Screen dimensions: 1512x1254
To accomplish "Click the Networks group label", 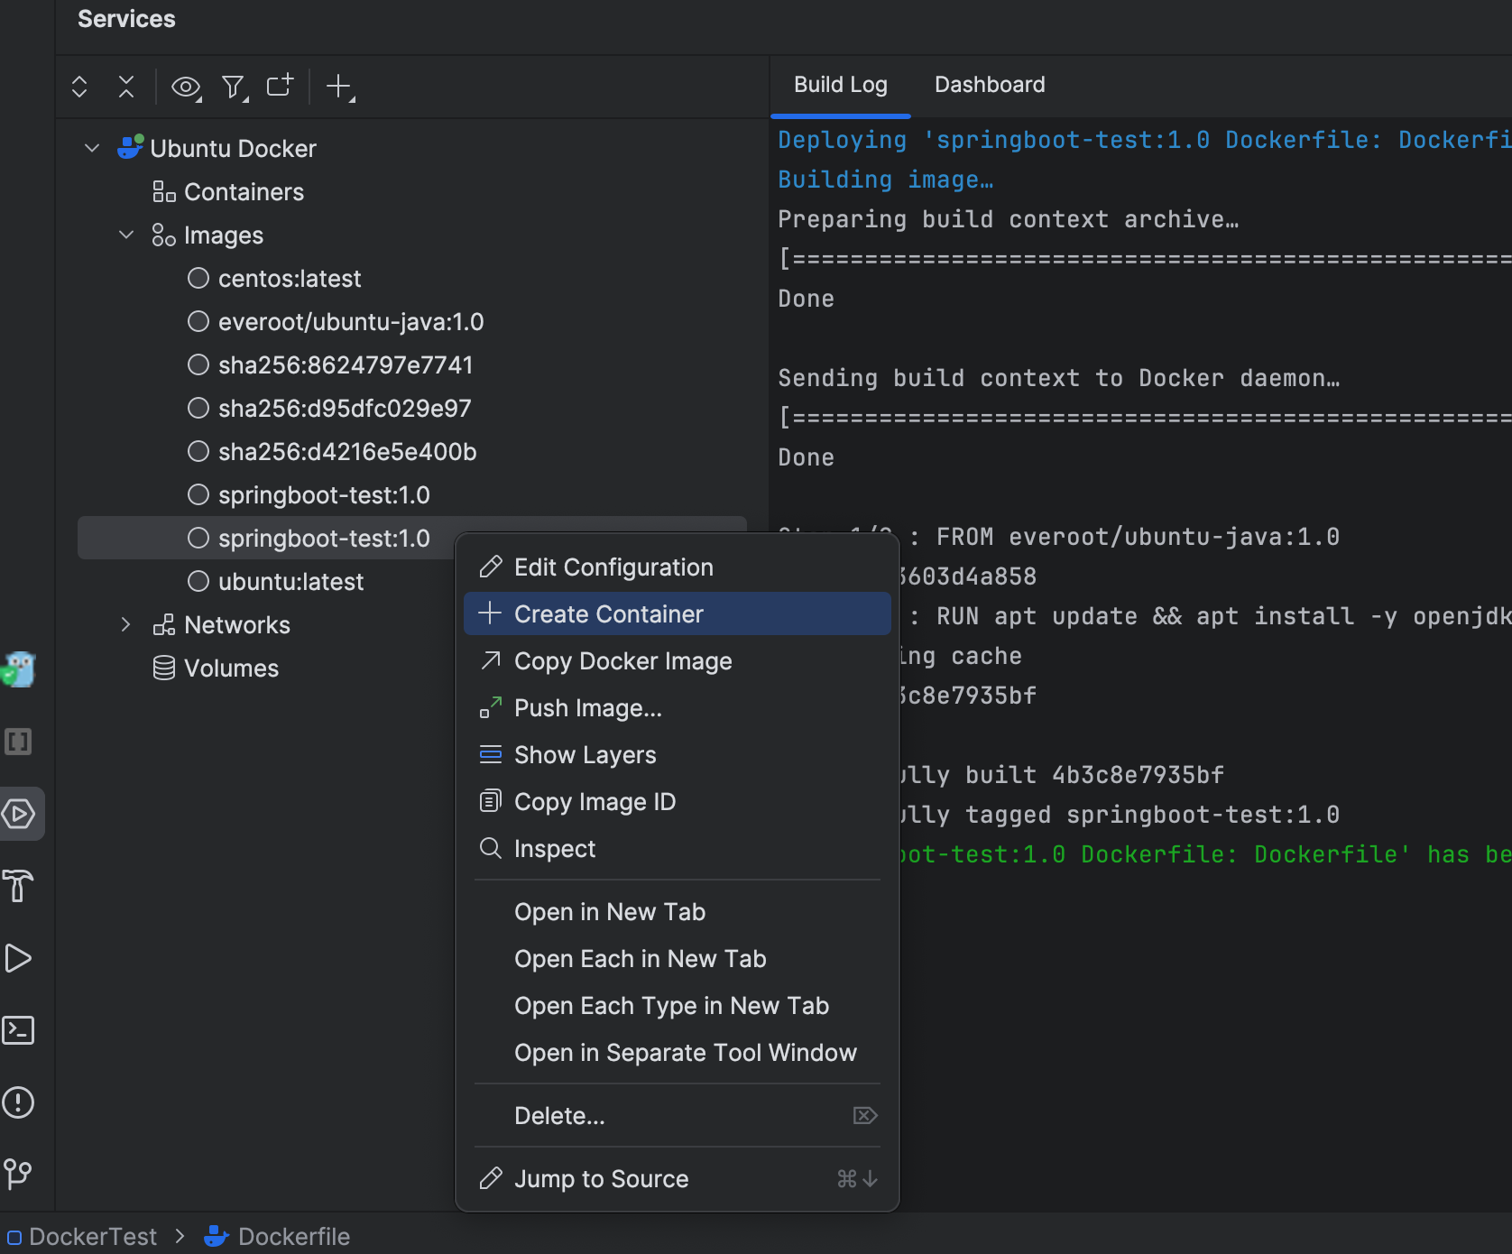I will pos(236,624).
